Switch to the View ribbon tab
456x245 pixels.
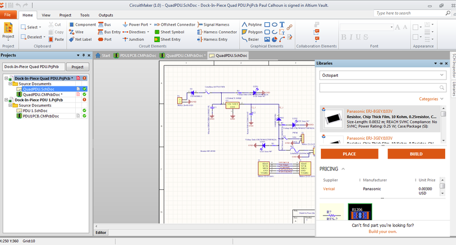click(x=46, y=15)
